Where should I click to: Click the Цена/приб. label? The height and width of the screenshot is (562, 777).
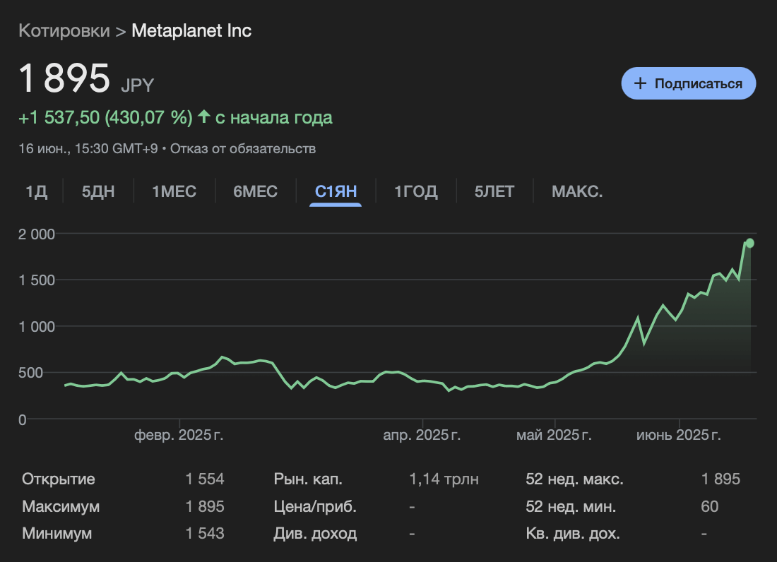315,506
